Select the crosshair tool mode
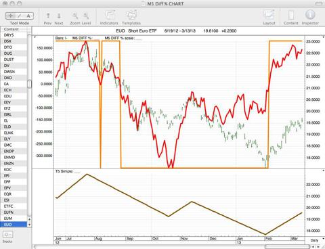Image resolution: width=325 pixels, height=249 pixels. [x=10, y=16]
